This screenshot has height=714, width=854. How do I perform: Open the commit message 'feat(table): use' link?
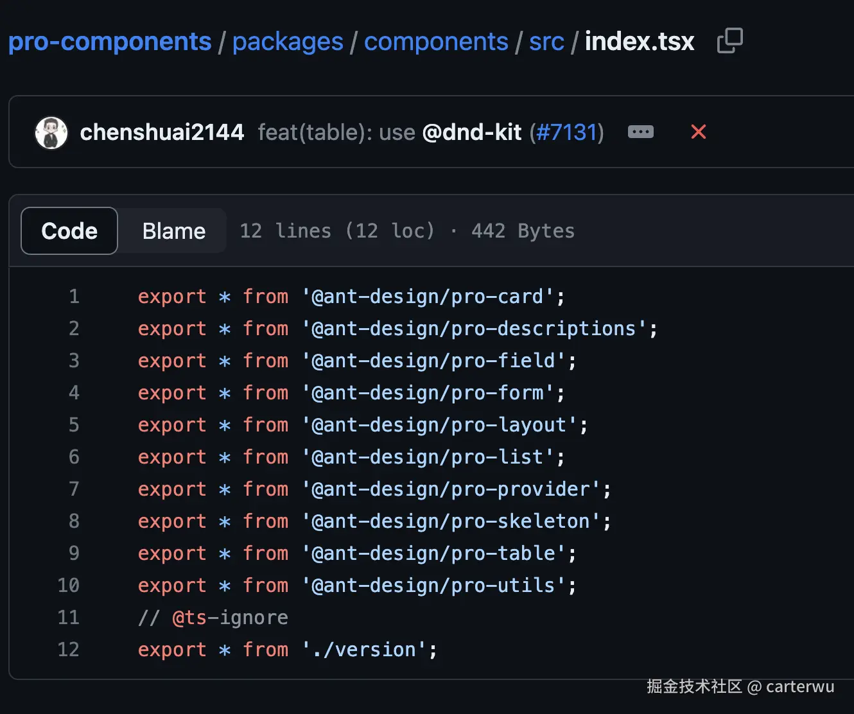(336, 132)
